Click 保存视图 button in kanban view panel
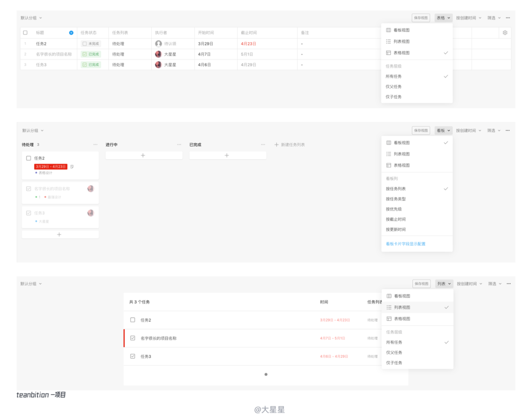 (421, 130)
